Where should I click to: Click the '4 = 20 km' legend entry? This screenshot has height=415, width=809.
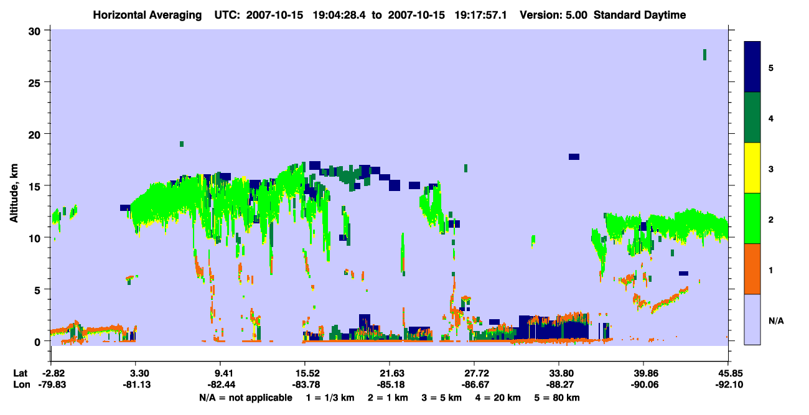(499, 398)
